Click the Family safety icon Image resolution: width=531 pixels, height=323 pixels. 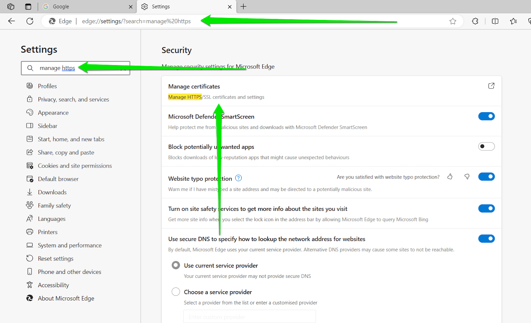30,205
